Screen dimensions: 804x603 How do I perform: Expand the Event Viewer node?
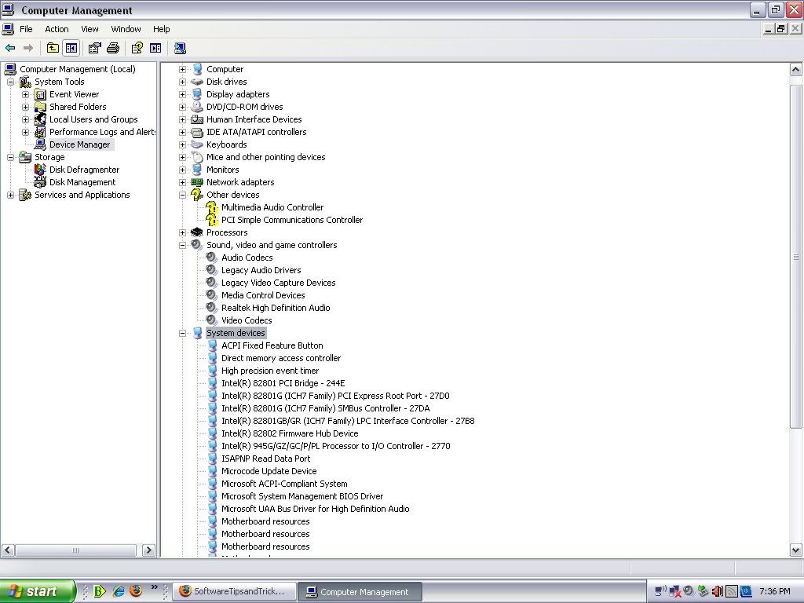26,94
